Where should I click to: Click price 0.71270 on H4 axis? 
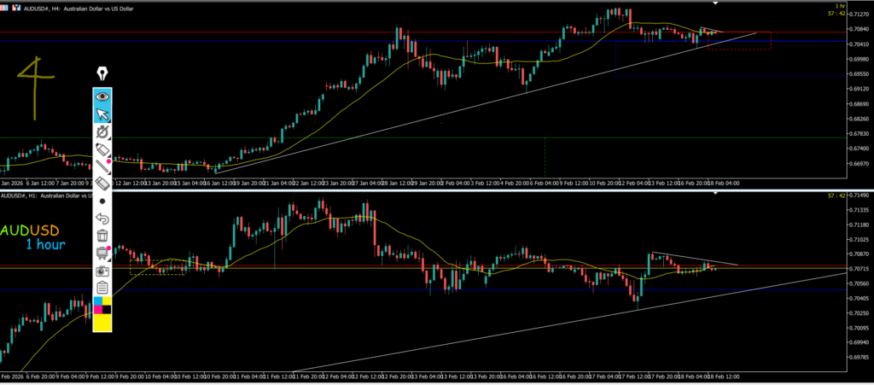pyautogui.click(x=858, y=15)
